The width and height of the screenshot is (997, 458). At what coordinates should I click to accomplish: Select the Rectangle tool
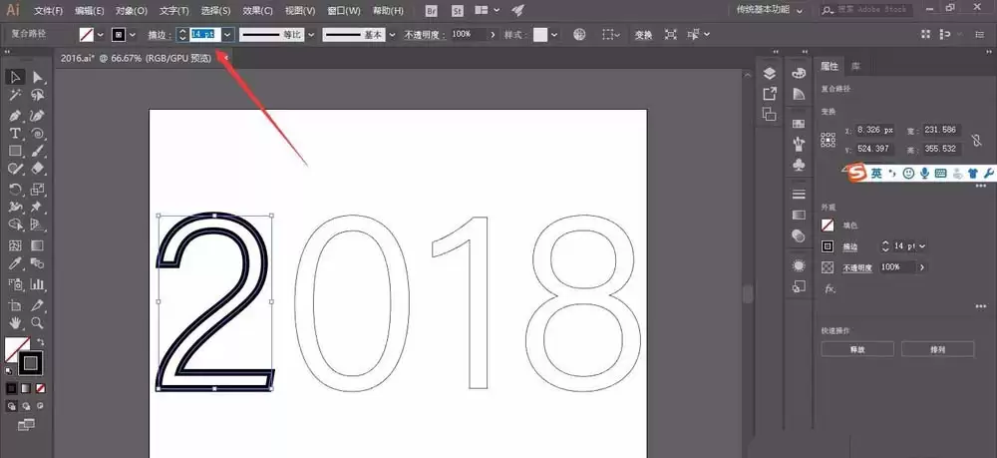(x=15, y=152)
